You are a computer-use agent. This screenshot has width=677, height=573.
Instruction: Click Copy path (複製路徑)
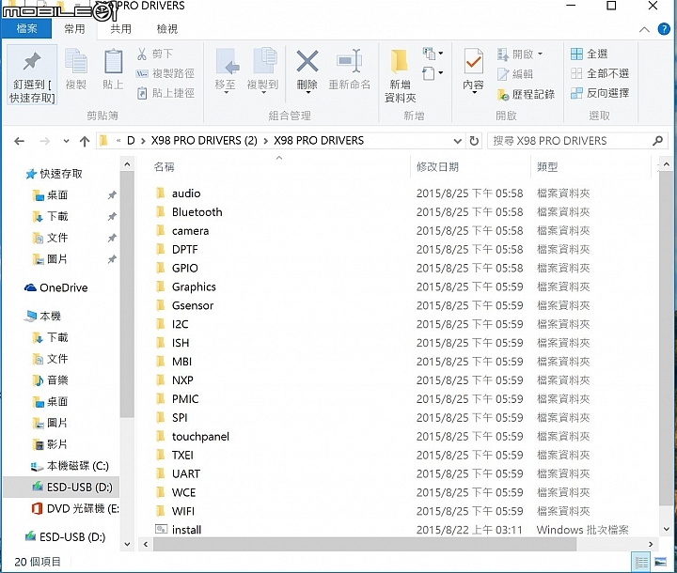point(165,73)
